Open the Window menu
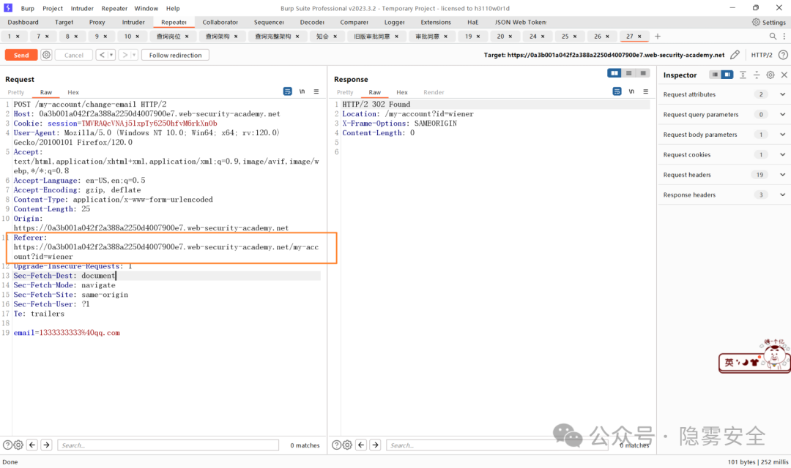 146,8
